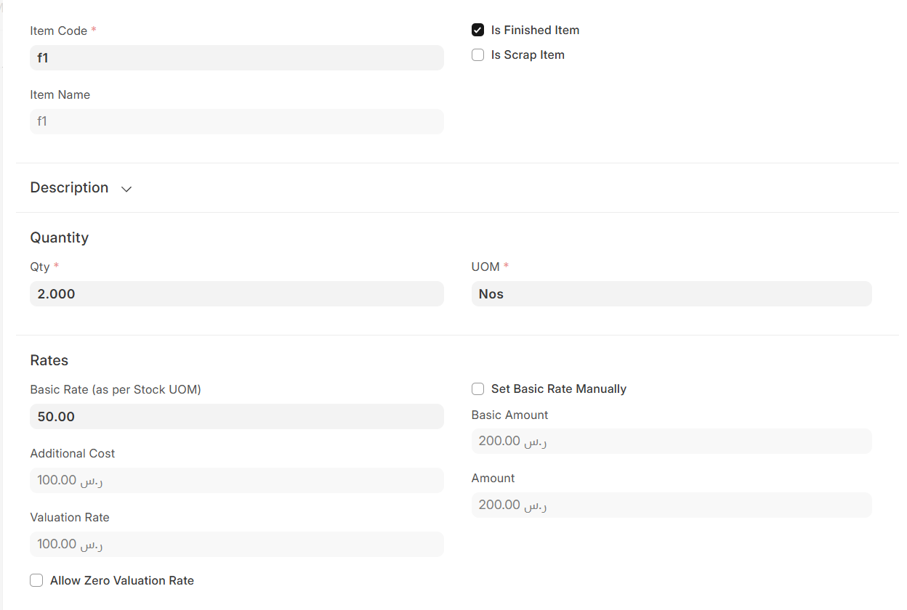The image size is (907, 610).
Task: Check the Allow Zero Valuation Rate box
Action: pos(36,580)
